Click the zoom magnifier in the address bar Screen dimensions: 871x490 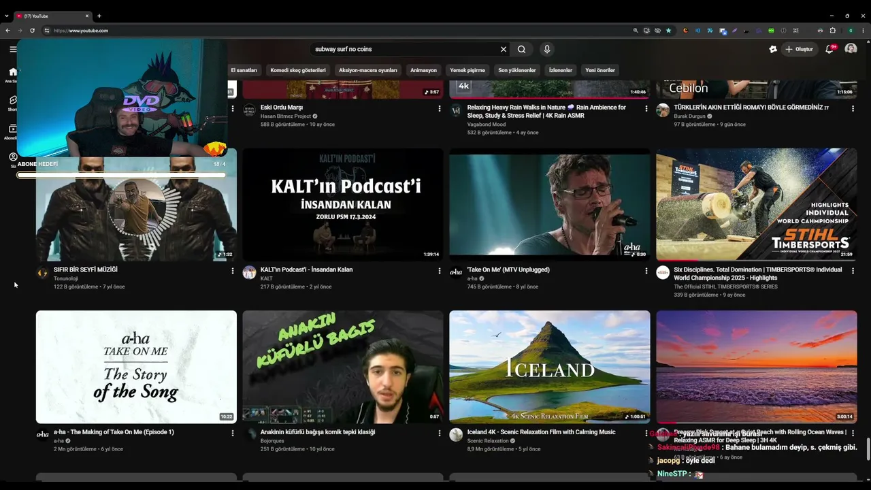(636, 31)
